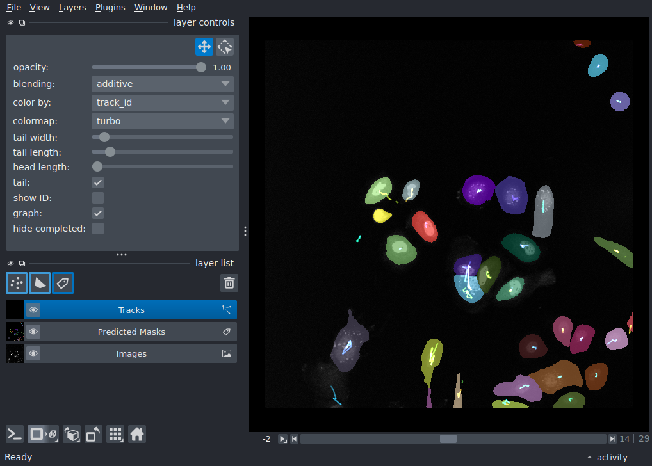652x466 pixels.
Task: Create a new points layer
Action: pos(17,283)
